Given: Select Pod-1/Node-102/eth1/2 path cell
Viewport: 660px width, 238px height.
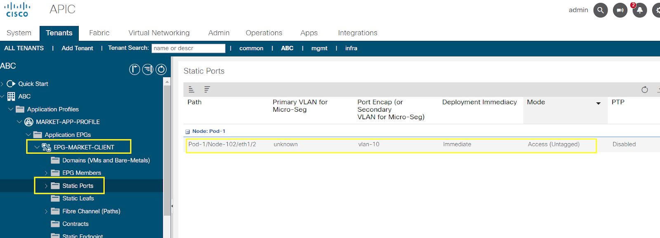Looking at the screenshot, I should click(222, 144).
